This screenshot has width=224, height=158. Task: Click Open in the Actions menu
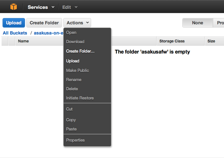(71, 32)
